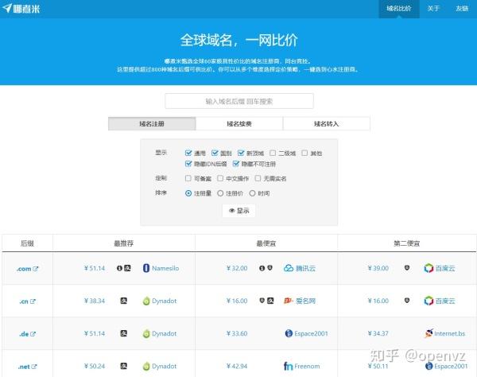Click the Freenom fn logo icon
This screenshot has height=377, width=477.
click(288, 366)
